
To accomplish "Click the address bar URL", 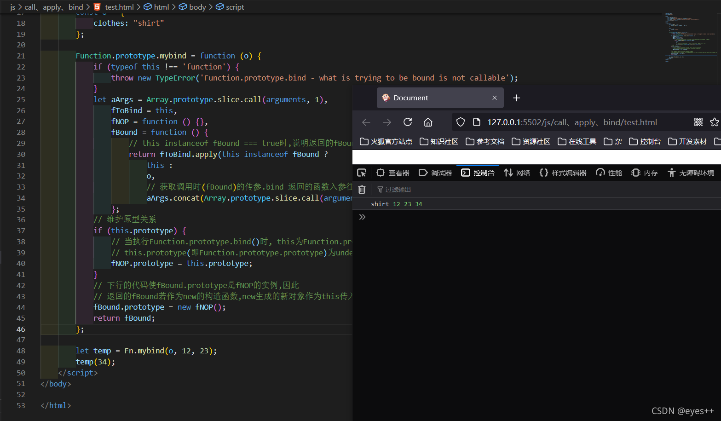I will tap(572, 122).
